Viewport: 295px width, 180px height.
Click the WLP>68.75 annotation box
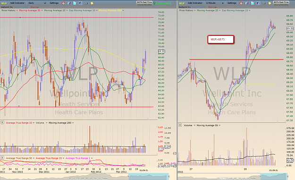221,40
